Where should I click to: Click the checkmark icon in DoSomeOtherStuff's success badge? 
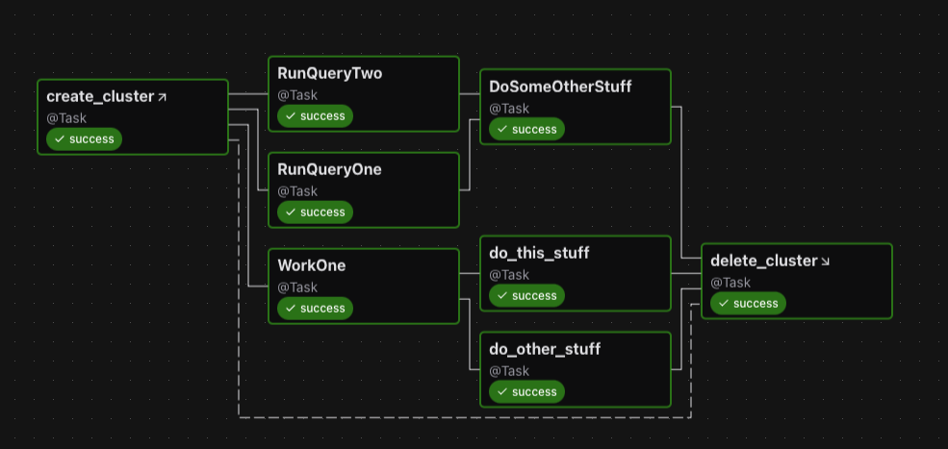coord(501,130)
